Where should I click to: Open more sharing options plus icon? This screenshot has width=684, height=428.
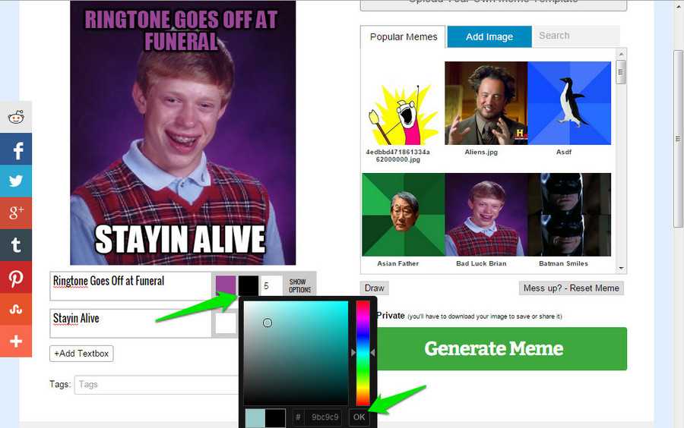click(16, 341)
